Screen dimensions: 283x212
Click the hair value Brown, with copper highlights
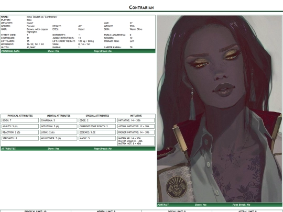click(x=37, y=30)
